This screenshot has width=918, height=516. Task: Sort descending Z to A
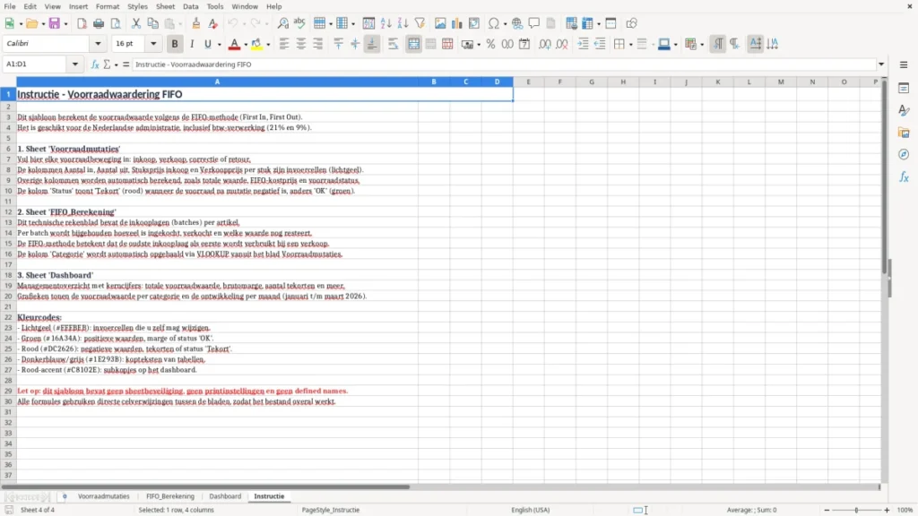coord(403,23)
